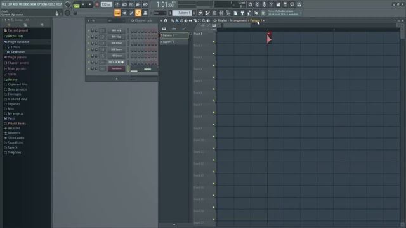Viewport: 406px width, 228px height.
Task: Open the EDIT menu
Action: point(10,4)
